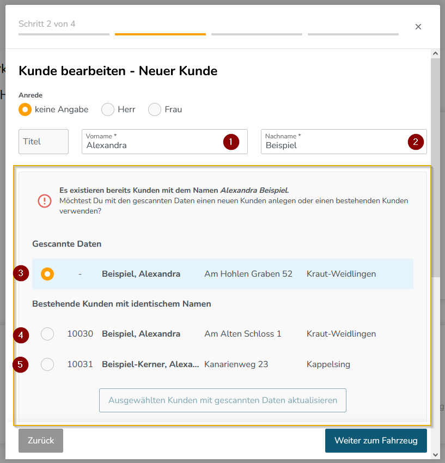This screenshot has width=445, height=463.
Task: Click the Titel input field
Action: pos(44,142)
